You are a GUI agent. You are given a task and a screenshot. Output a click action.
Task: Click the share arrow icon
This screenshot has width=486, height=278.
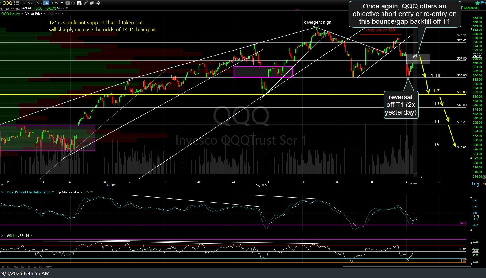pos(98,3)
